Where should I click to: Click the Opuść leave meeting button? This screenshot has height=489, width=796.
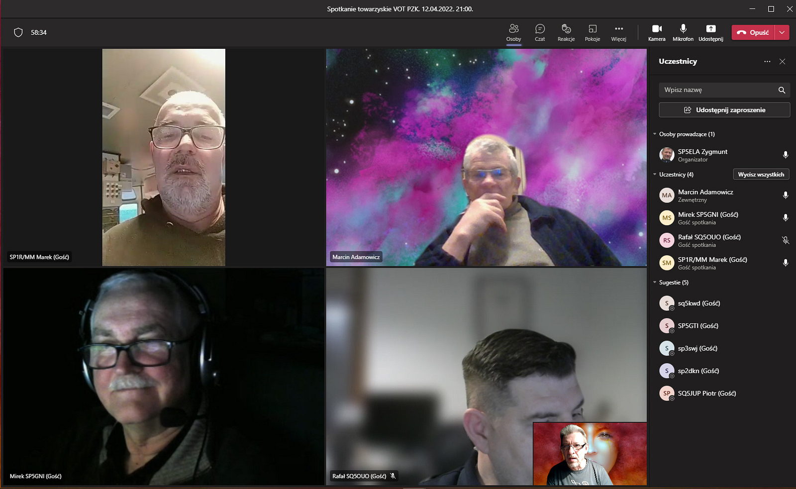pos(753,32)
